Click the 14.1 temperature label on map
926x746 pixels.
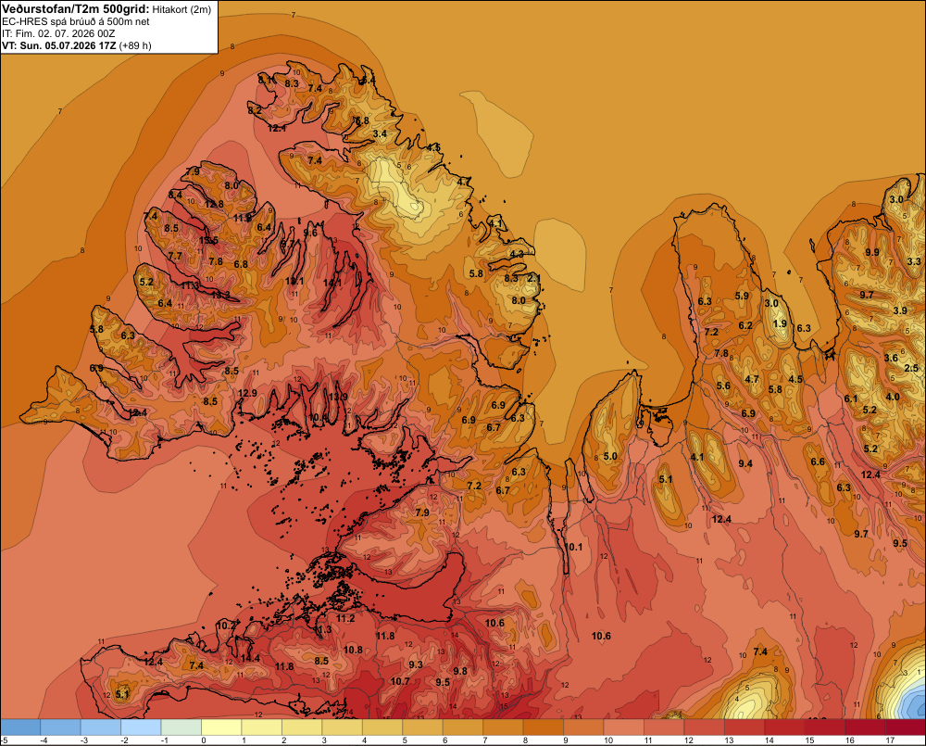pos(332,284)
